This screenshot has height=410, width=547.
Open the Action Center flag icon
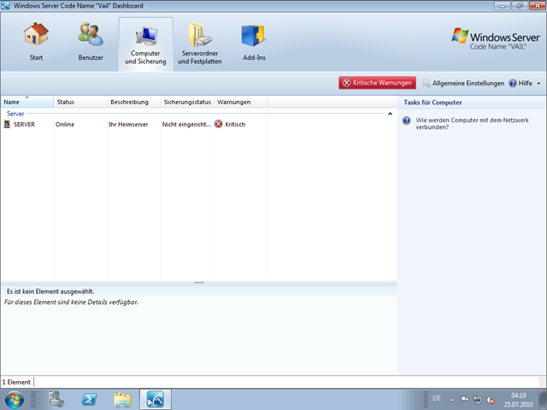464,400
